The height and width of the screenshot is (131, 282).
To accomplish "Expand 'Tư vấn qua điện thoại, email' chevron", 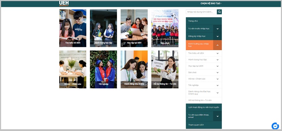I will pos(217,116).
